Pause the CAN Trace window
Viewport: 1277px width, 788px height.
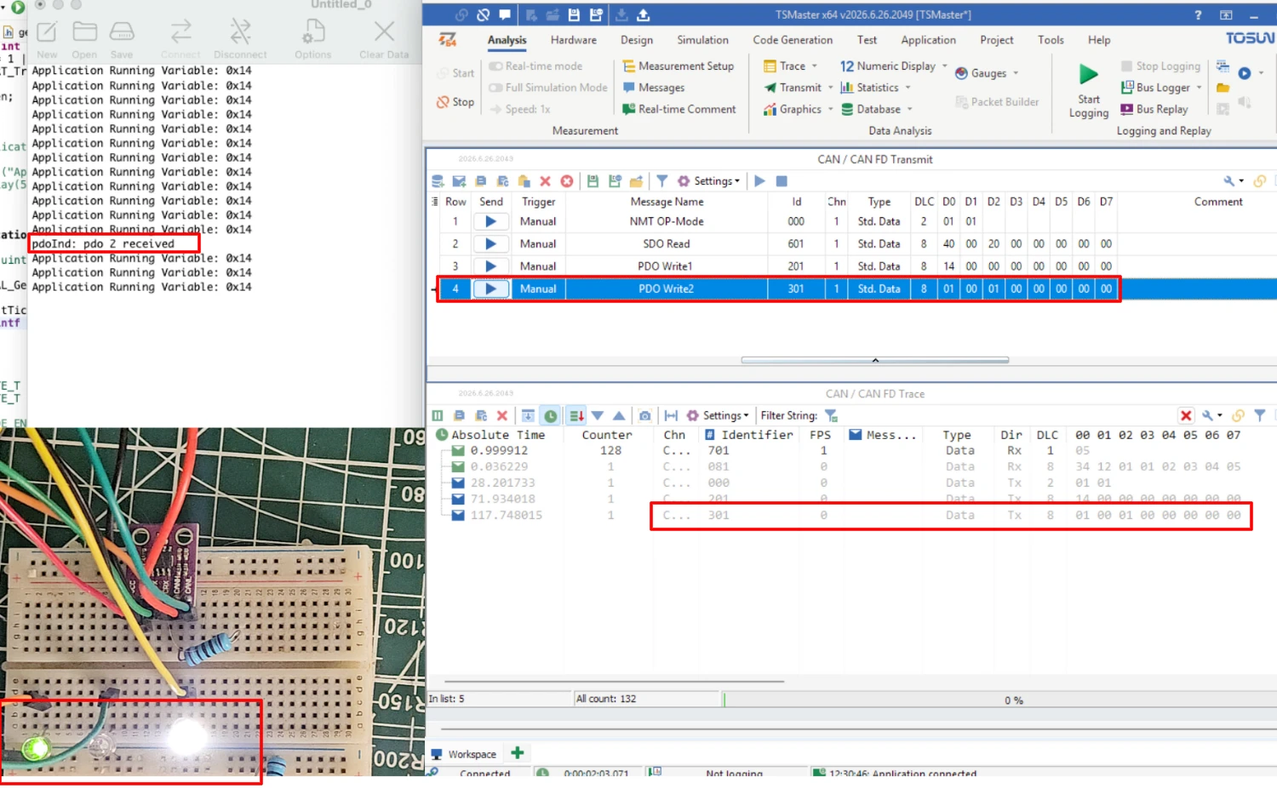[438, 415]
